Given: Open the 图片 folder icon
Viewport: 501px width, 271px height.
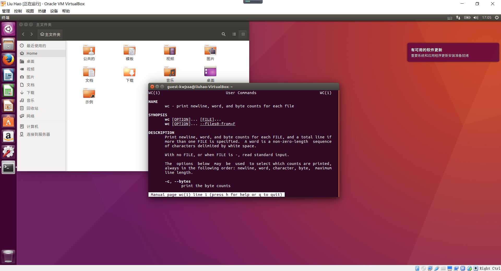Looking at the screenshot, I should pyautogui.click(x=210, y=53).
